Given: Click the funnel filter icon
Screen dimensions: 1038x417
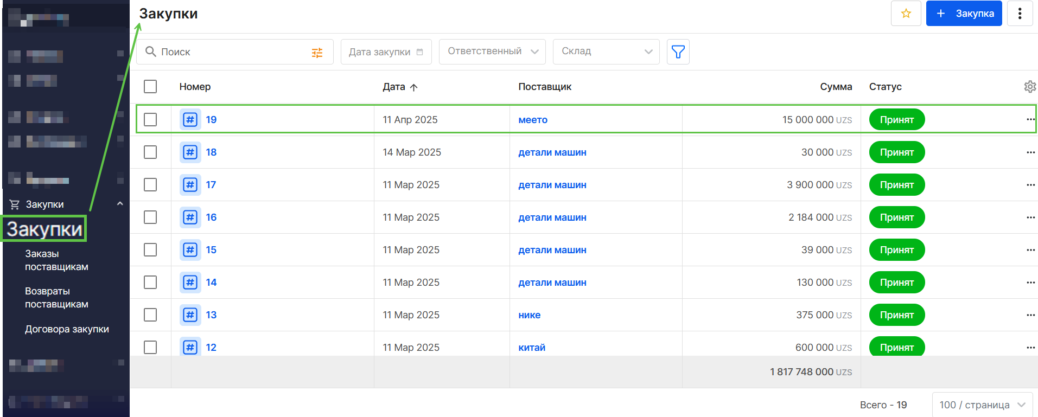Looking at the screenshot, I should coord(678,52).
